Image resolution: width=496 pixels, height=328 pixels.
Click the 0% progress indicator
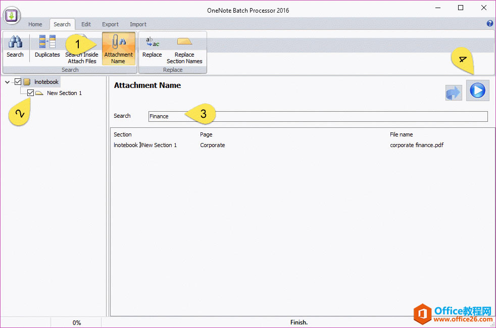pos(77,322)
